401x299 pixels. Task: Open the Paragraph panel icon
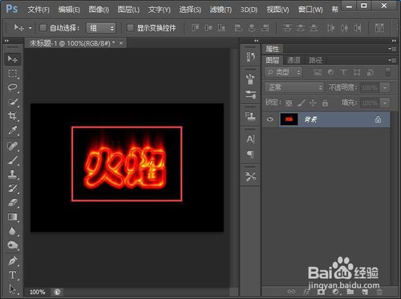point(250,154)
